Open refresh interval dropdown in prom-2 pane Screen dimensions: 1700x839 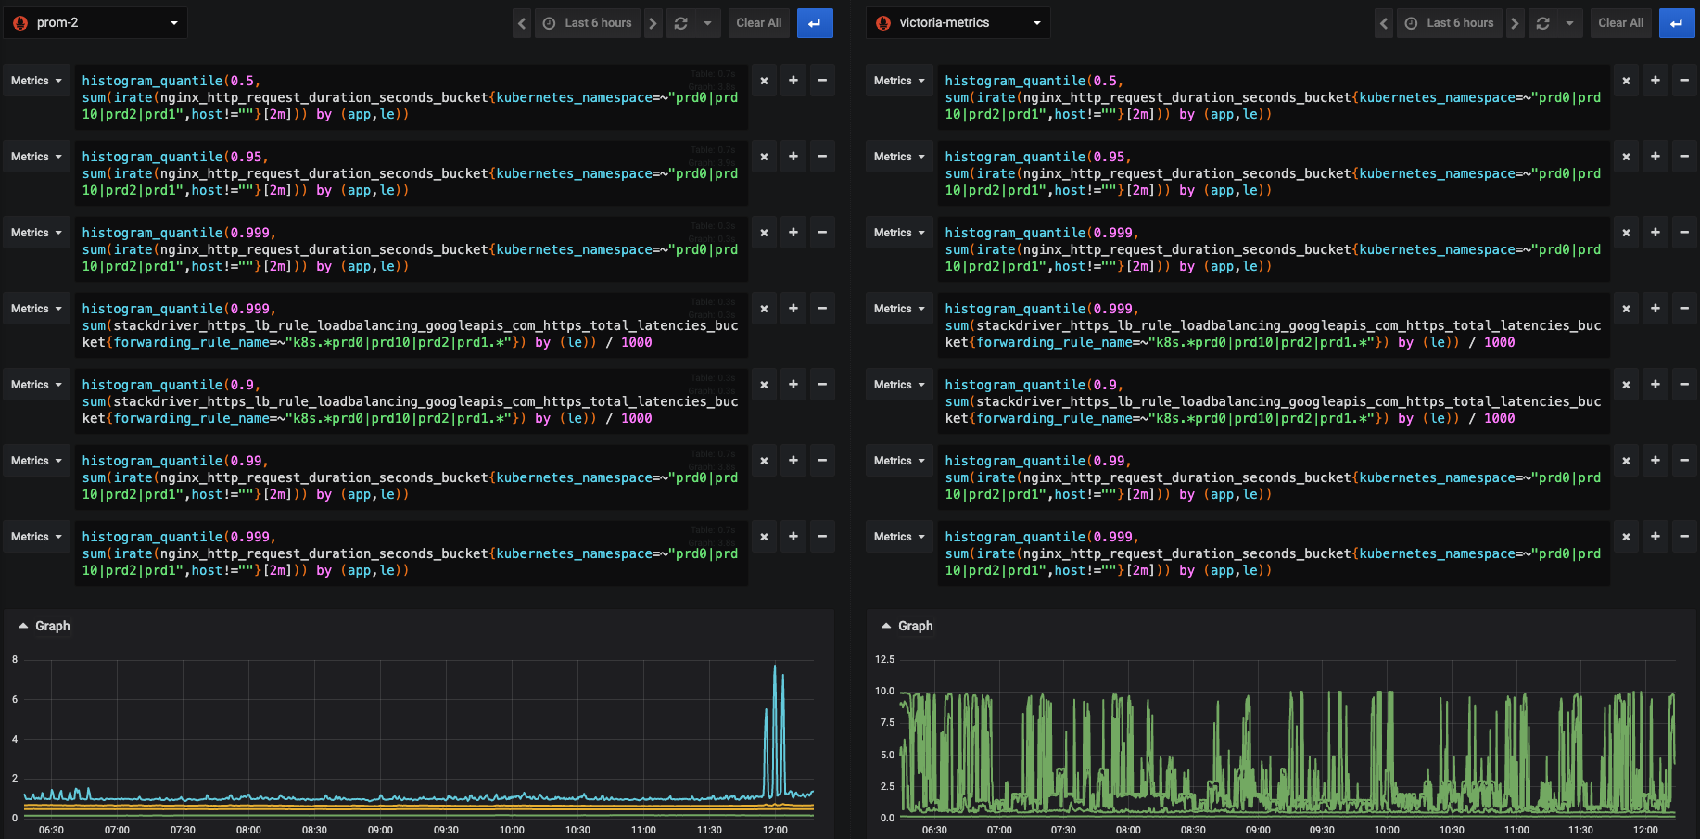coord(708,23)
